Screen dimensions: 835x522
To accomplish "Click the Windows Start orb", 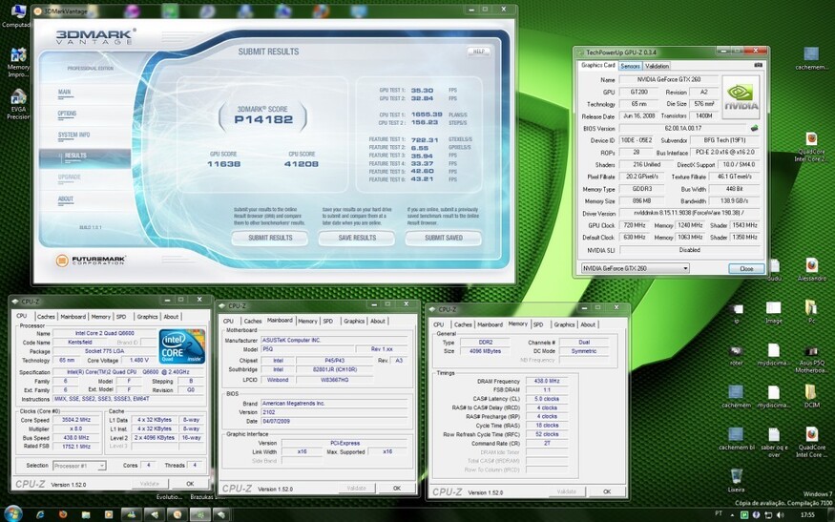I will (x=12, y=514).
